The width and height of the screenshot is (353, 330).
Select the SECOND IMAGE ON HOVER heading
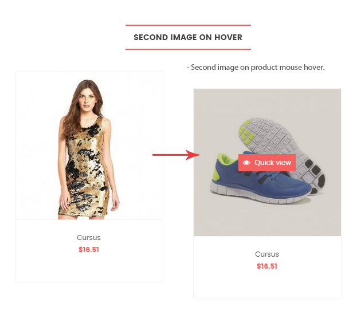pyautogui.click(x=188, y=37)
